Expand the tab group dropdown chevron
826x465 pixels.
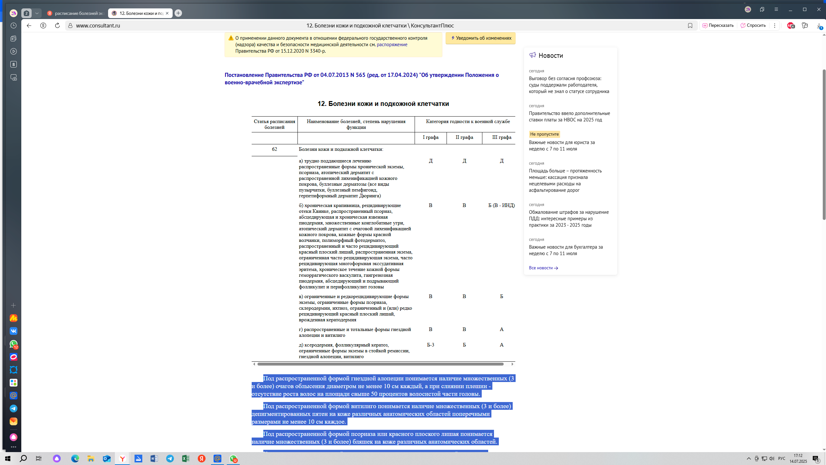click(37, 13)
